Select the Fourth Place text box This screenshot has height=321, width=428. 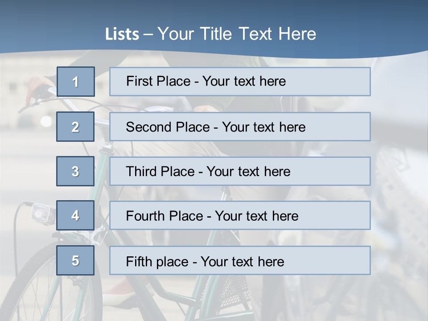(240, 215)
